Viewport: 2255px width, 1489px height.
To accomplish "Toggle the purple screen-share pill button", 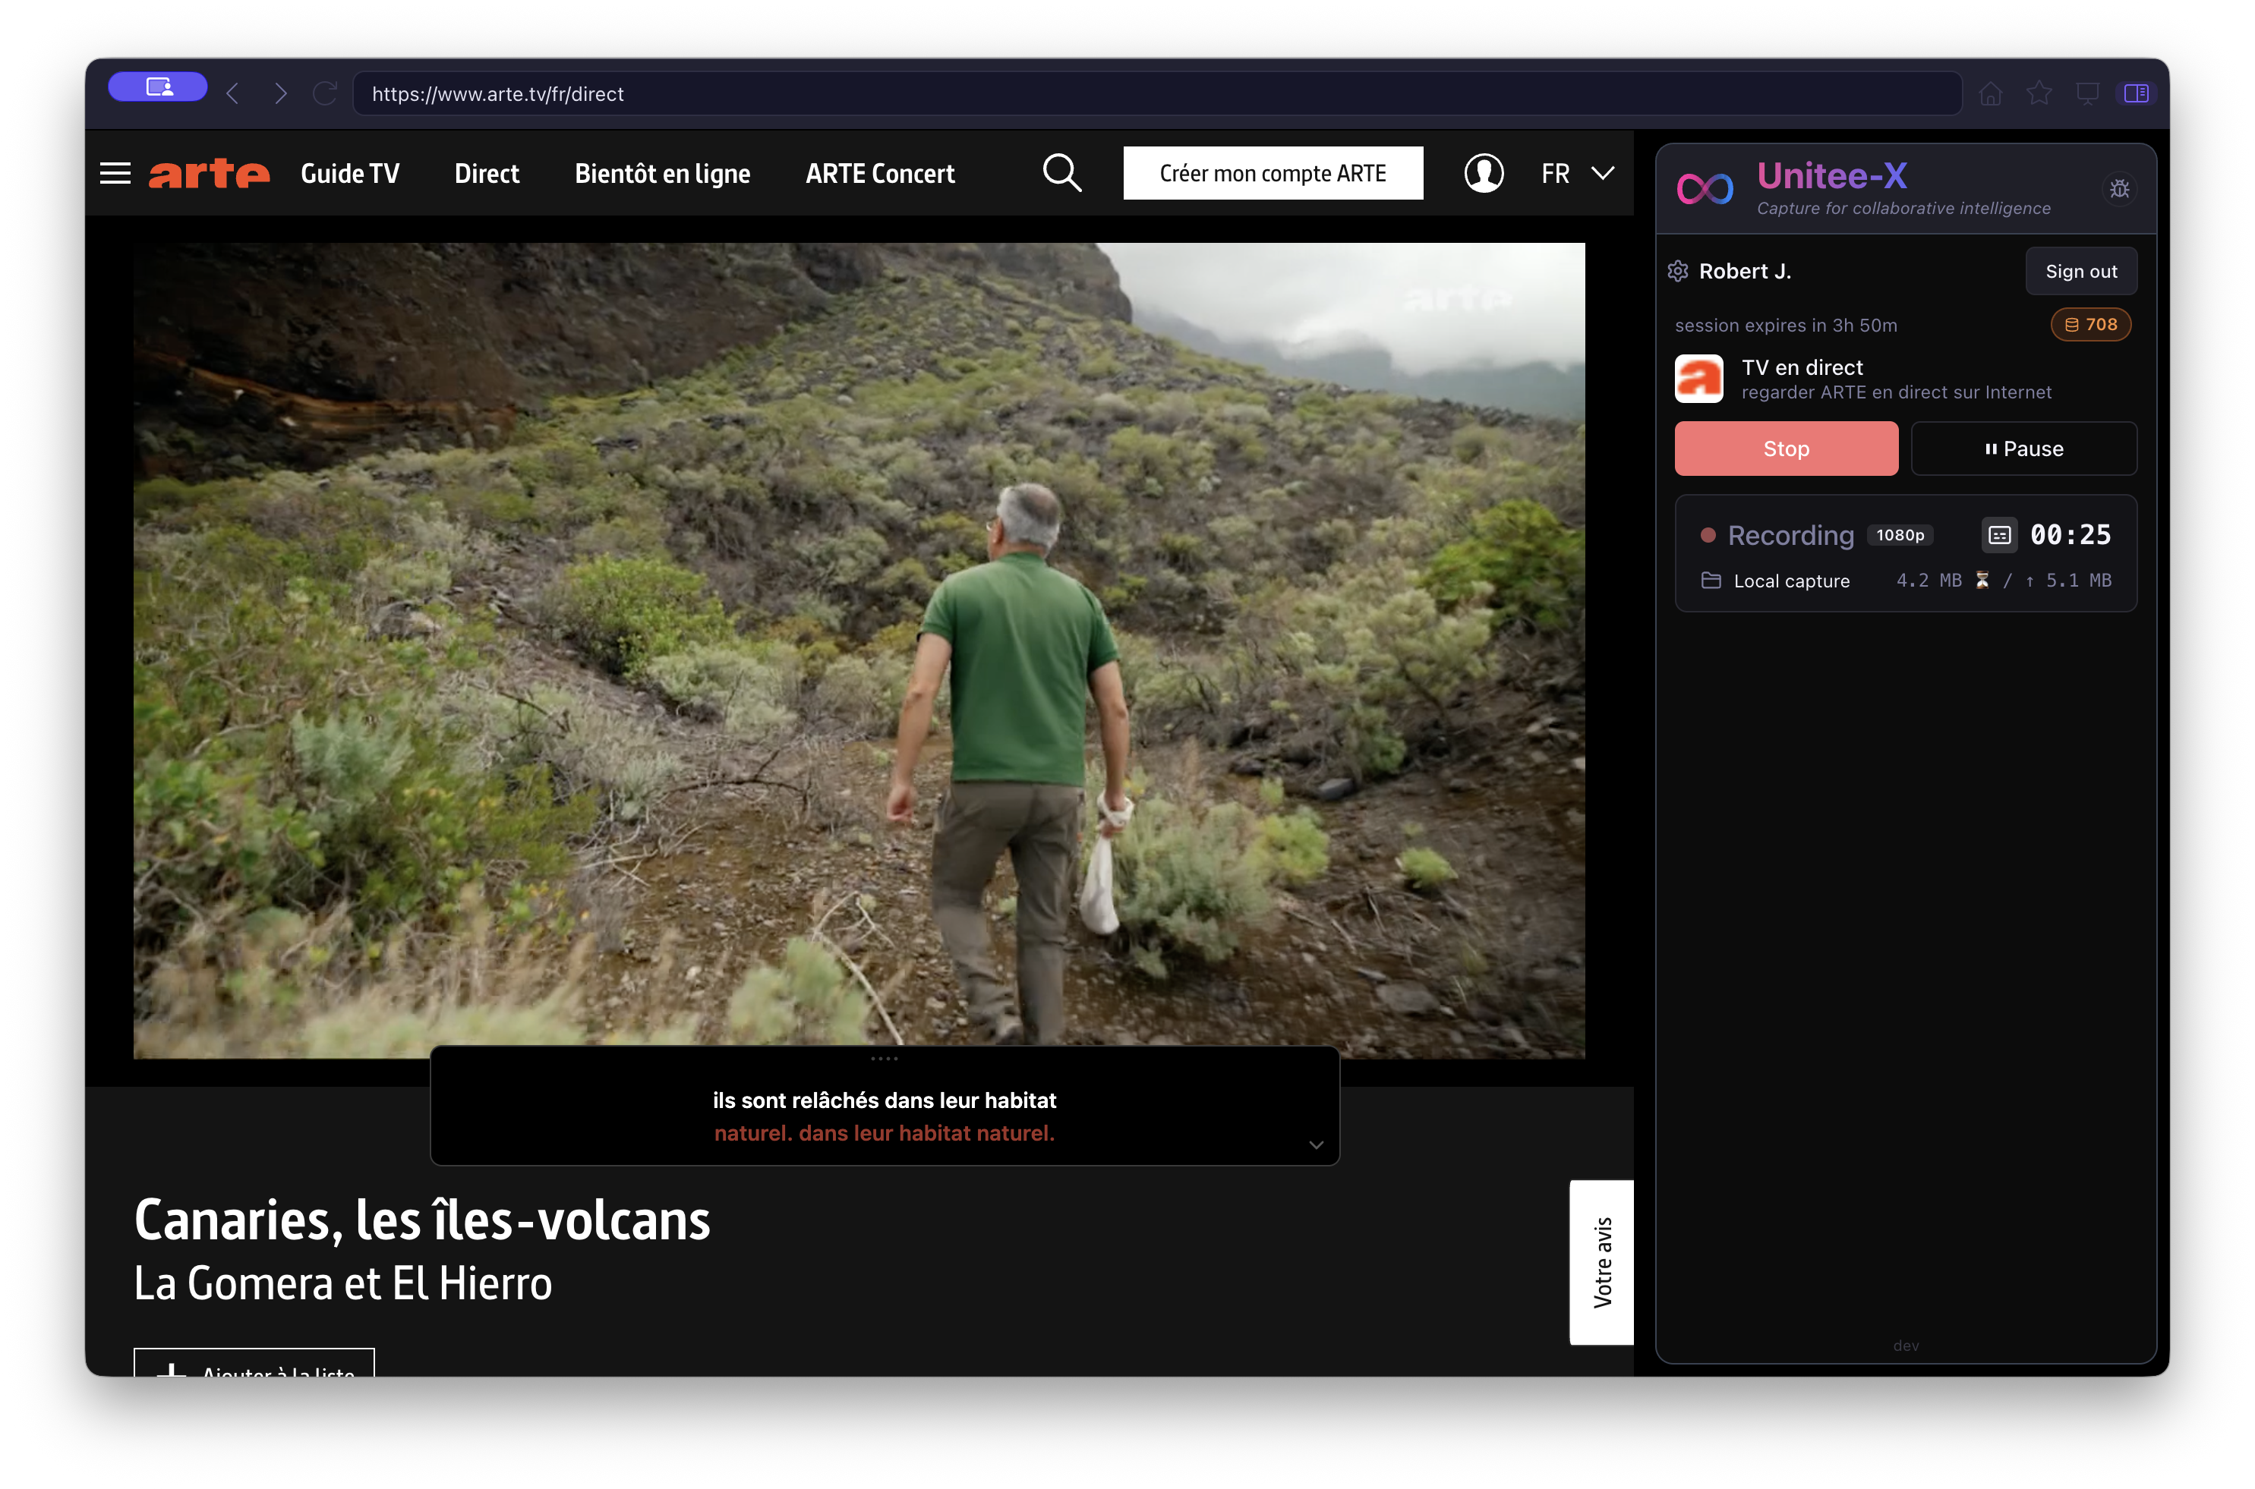I will [x=158, y=87].
